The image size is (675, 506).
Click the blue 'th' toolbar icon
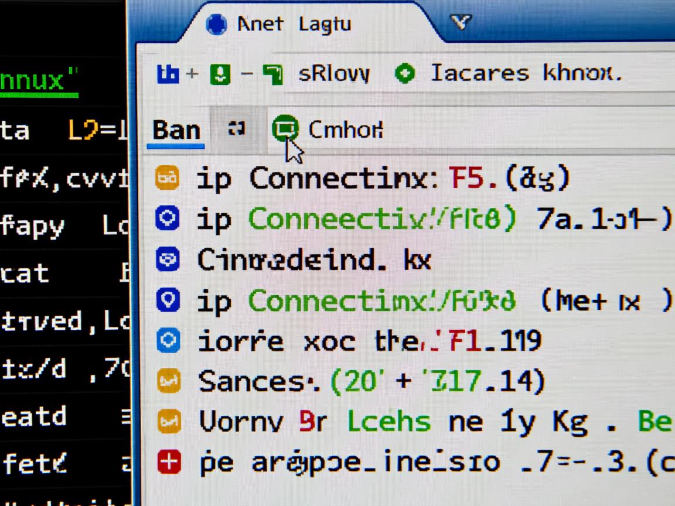(168, 74)
